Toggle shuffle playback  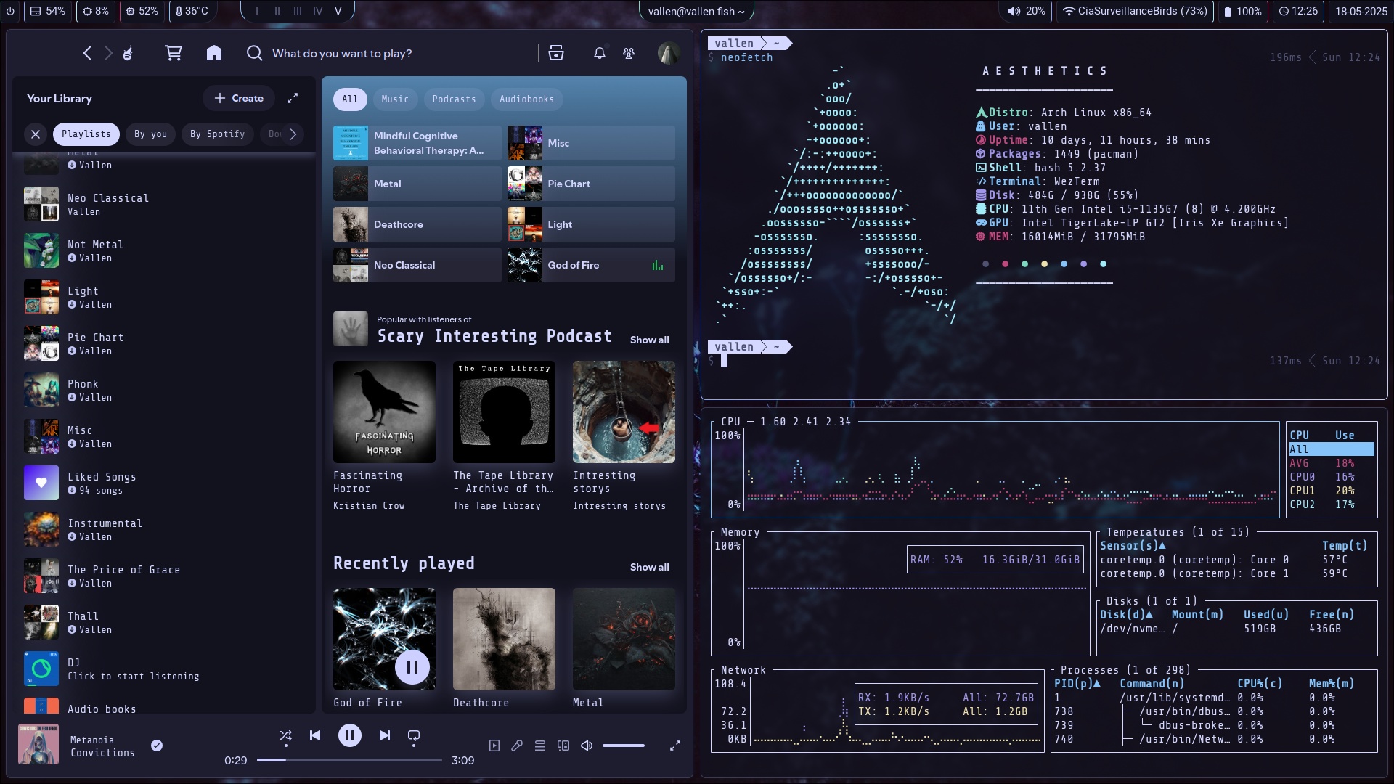click(286, 736)
